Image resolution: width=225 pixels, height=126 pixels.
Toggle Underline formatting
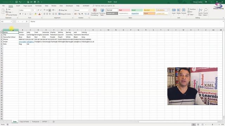click(x=25, y=14)
